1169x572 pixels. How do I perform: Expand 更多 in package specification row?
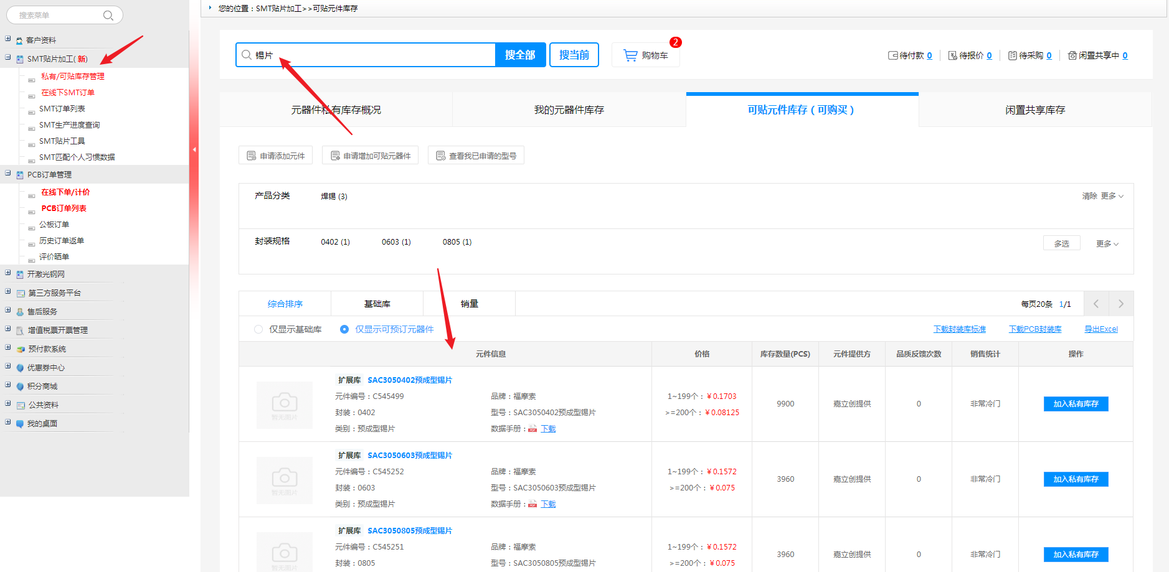click(1107, 243)
